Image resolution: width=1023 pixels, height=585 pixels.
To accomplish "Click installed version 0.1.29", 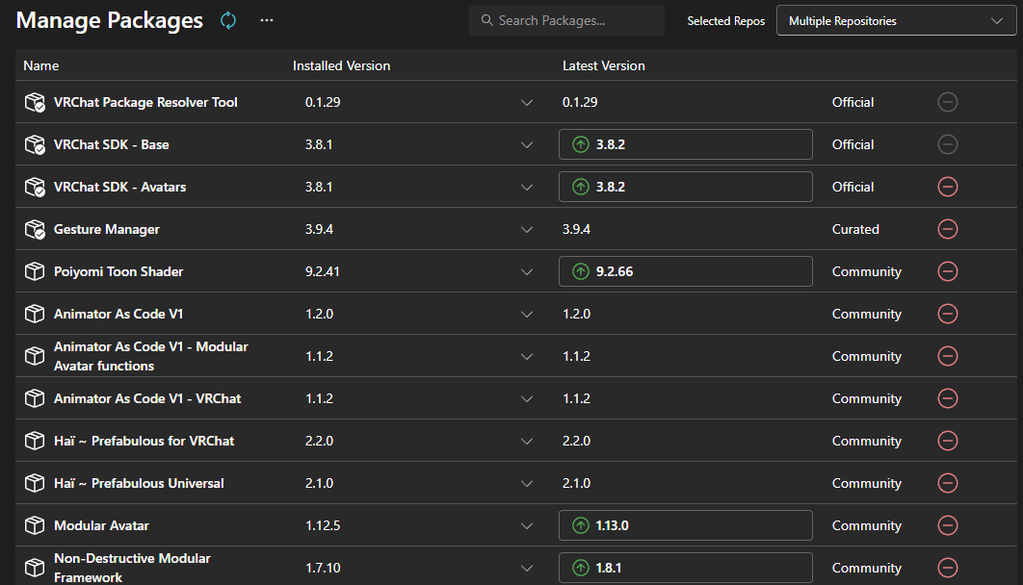I will (x=323, y=102).
